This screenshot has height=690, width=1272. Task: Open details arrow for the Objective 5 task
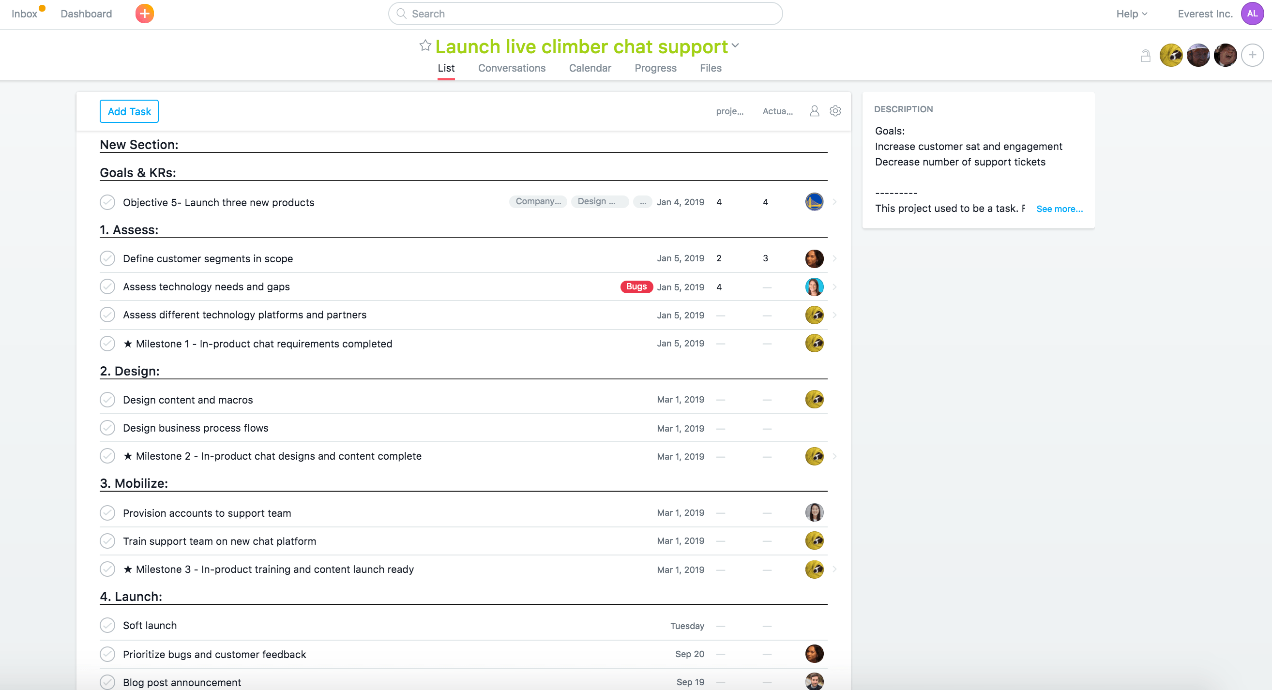pyautogui.click(x=834, y=202)
